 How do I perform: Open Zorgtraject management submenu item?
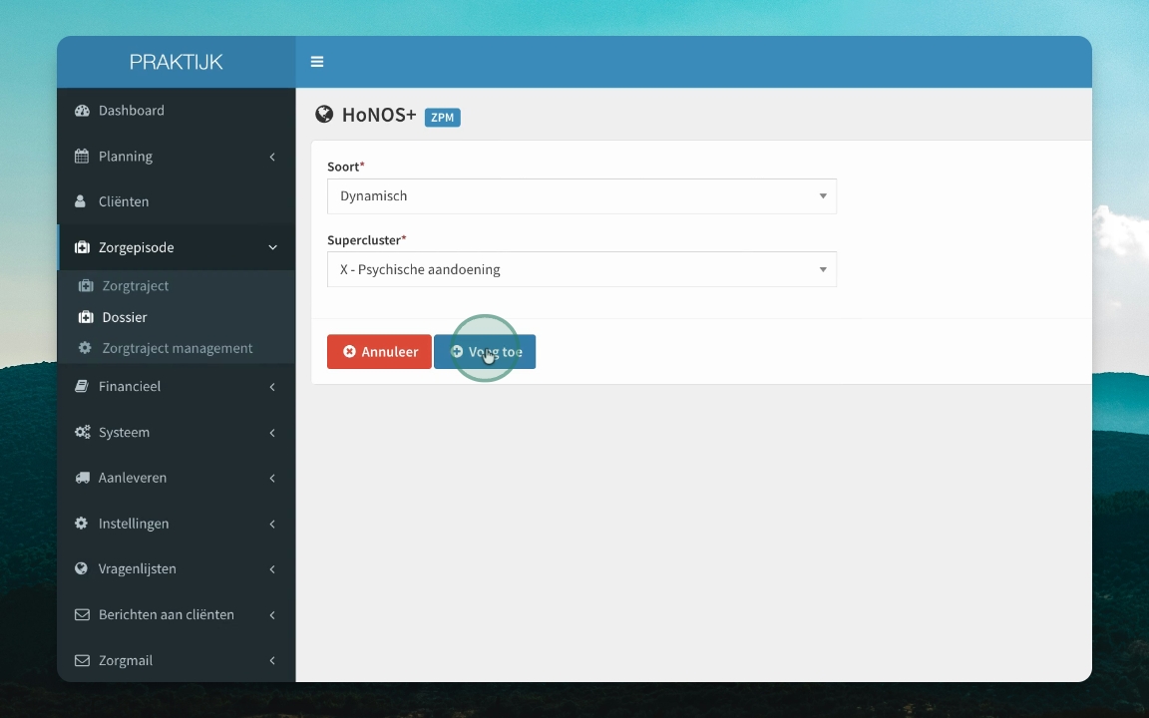pyautogui.click(x=176, y=348)
